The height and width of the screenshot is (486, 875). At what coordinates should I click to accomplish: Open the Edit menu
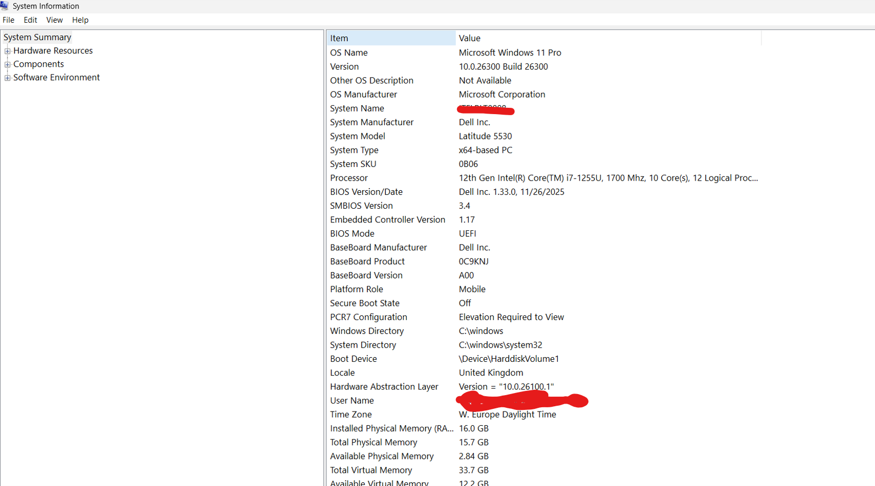click(31, 20)
